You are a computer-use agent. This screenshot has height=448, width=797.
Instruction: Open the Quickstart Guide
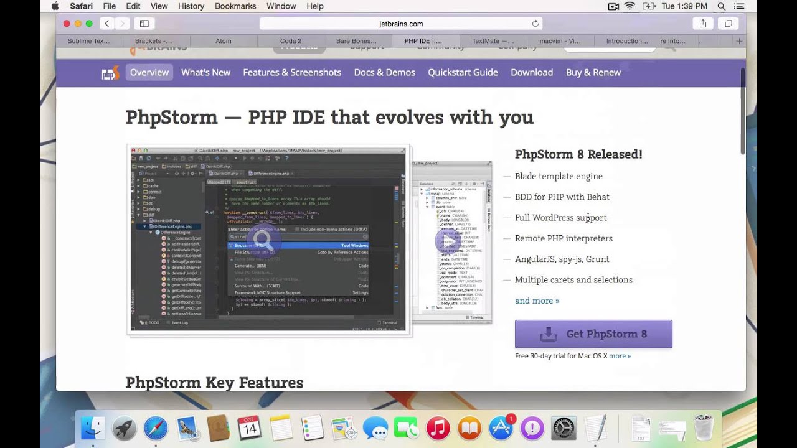[x=463, y=73]
